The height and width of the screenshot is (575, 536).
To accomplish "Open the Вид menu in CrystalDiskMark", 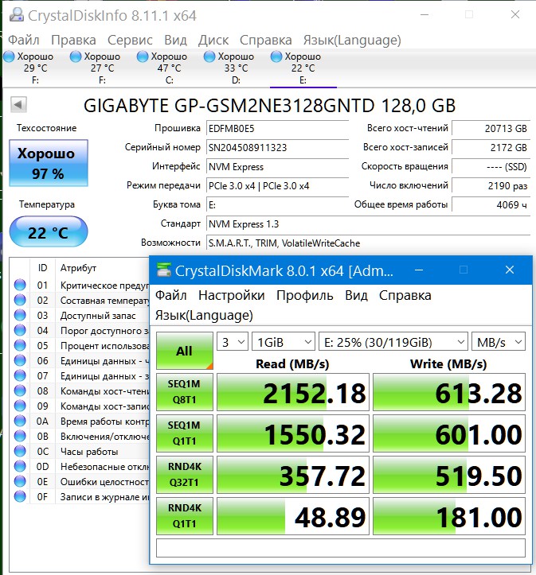I will 356,295.
